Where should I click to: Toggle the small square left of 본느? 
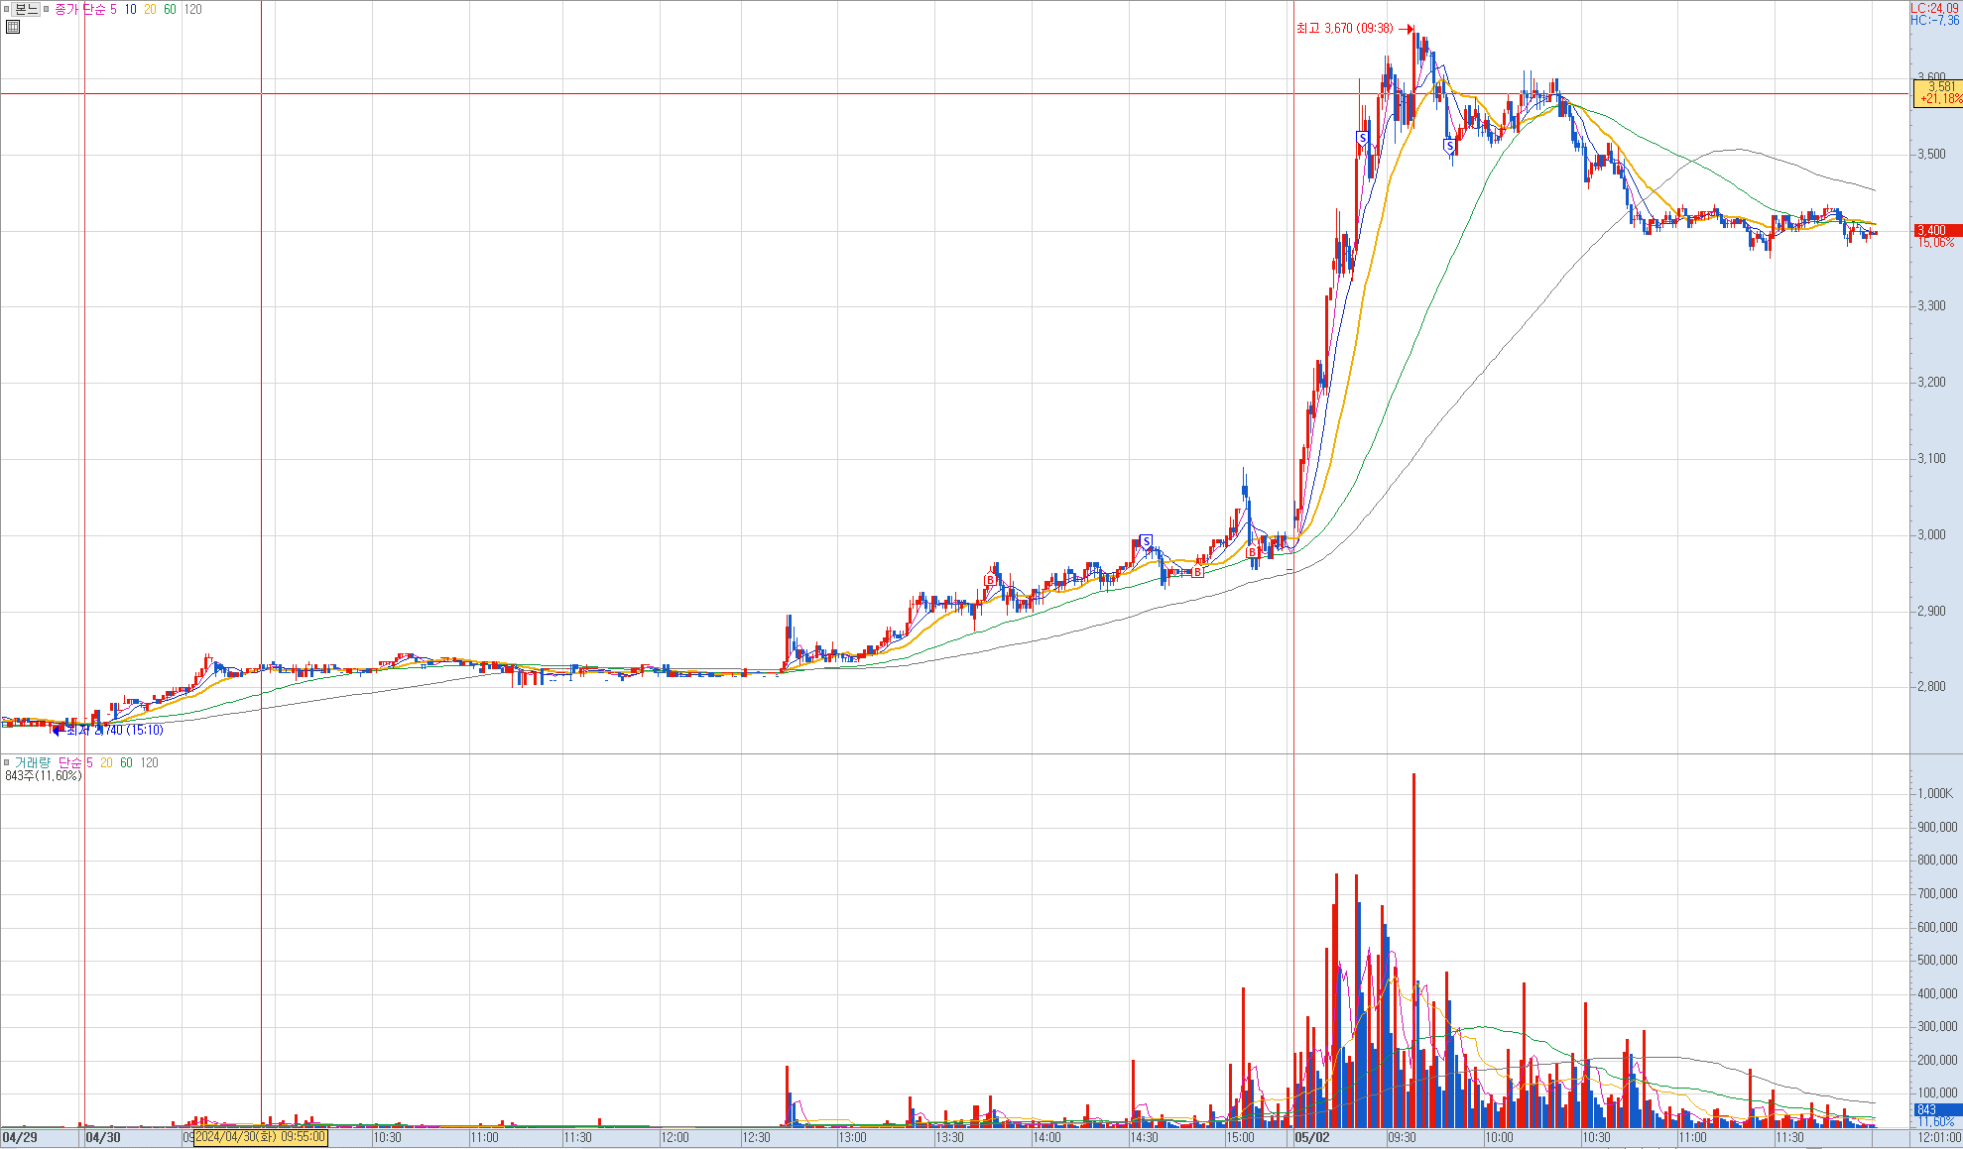(7, 9)
